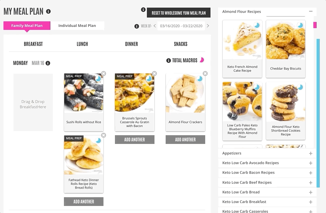Image resolution: width=326 pixels, height=213 pixels.
Task: Remove Almond Flour Crackers from snacks
Action: pyautogui.click(x=205, y=73)
